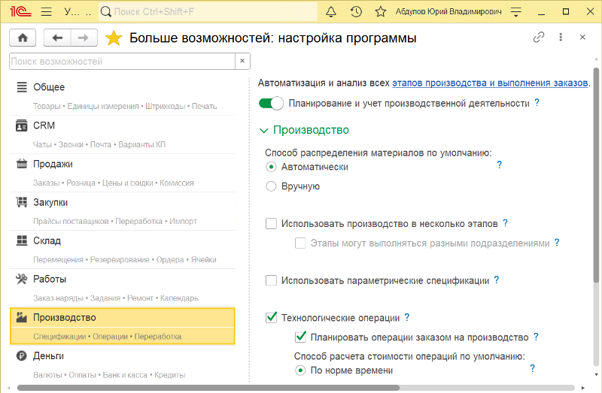Select По норме времени cost method
Screen dimensions: 602x393
(300, 370)
